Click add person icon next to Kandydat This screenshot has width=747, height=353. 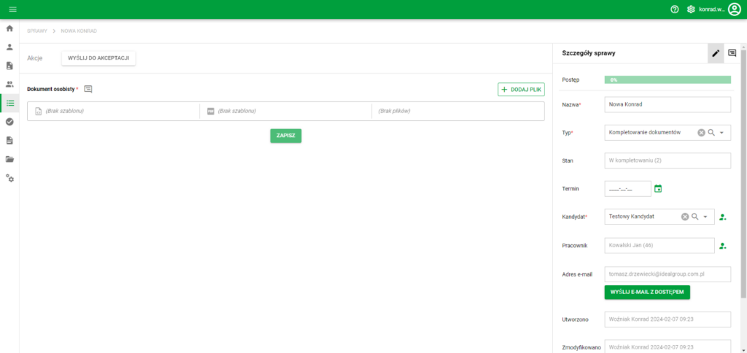(x=723, y=217)
